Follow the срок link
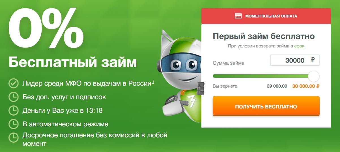 [x=299, y=46]
